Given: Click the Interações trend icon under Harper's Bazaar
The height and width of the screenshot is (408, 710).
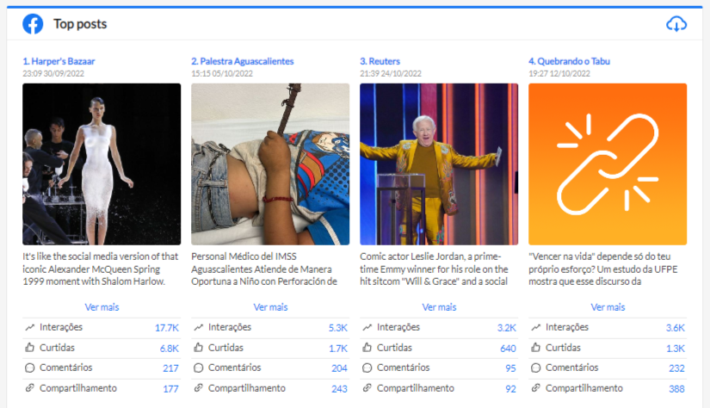Looking at the screenshot, I should point(29,327).
